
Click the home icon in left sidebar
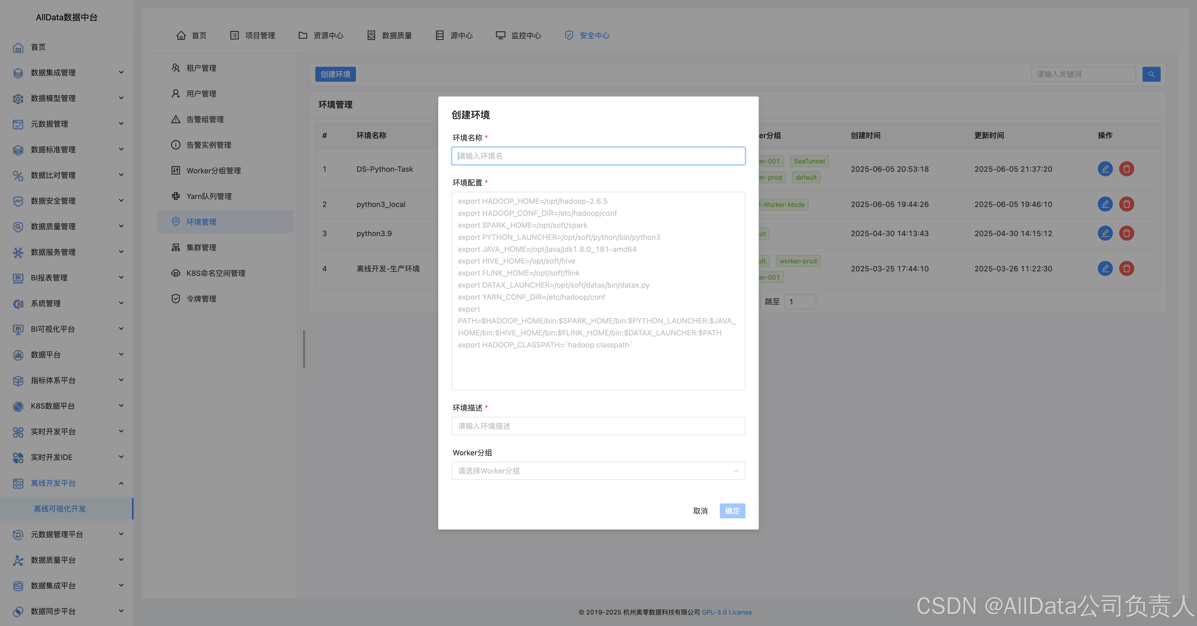pyautogui.click(x=18, y=47)
